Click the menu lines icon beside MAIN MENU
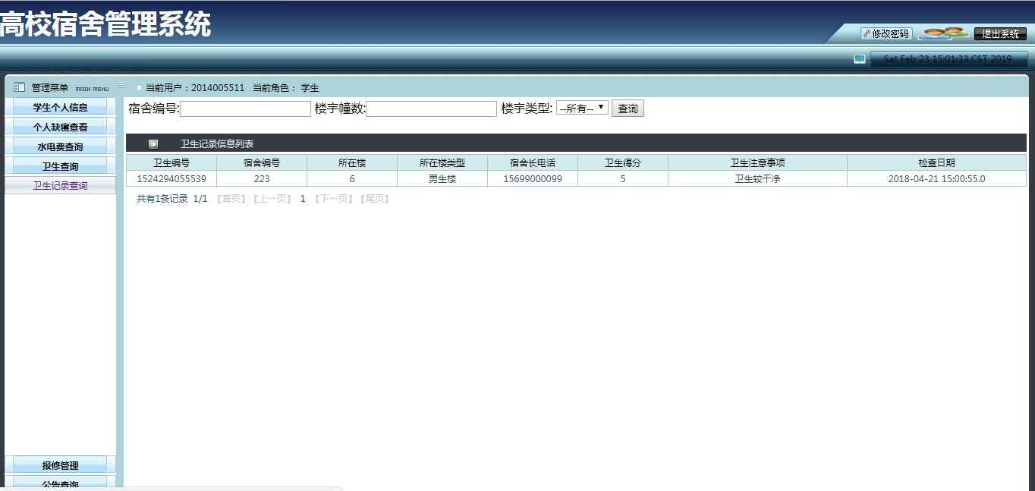 120,87
